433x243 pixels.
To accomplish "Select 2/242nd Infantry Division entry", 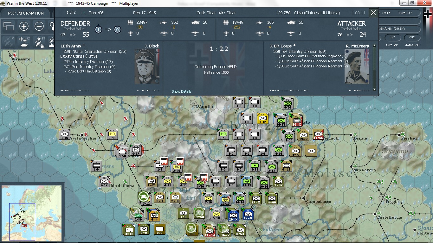I will click(89, 66).
